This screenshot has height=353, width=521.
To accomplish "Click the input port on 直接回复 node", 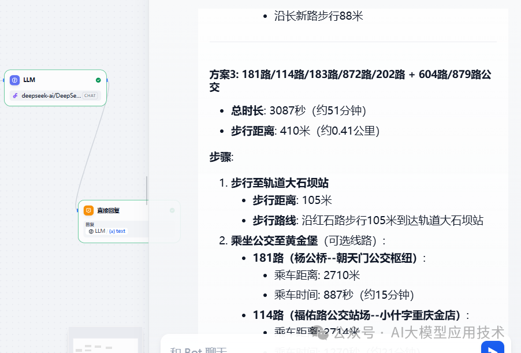I will click(x=77, y=210).
